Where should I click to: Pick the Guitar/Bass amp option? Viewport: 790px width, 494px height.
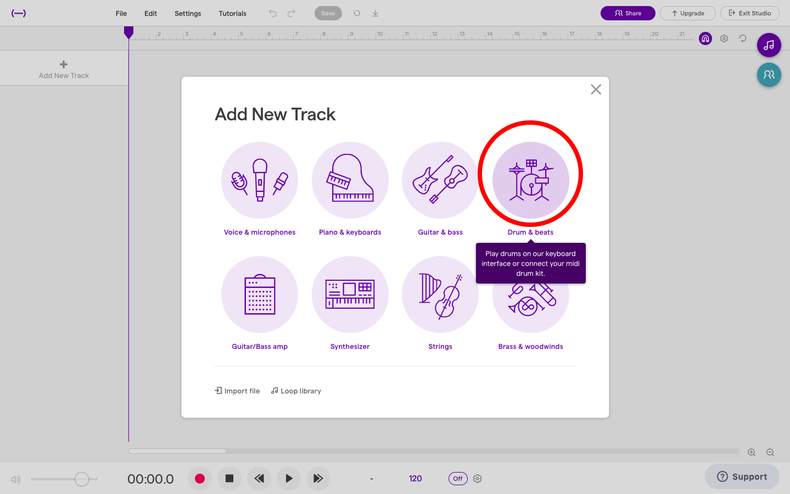259,295
